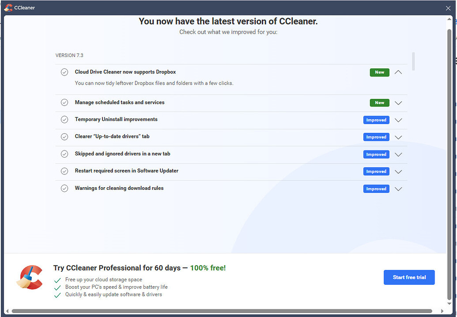This screenshot has width=457, height=317.
Task: Click the "New" badge next to Manage scheduled tasks
Action: pos(379,102)
